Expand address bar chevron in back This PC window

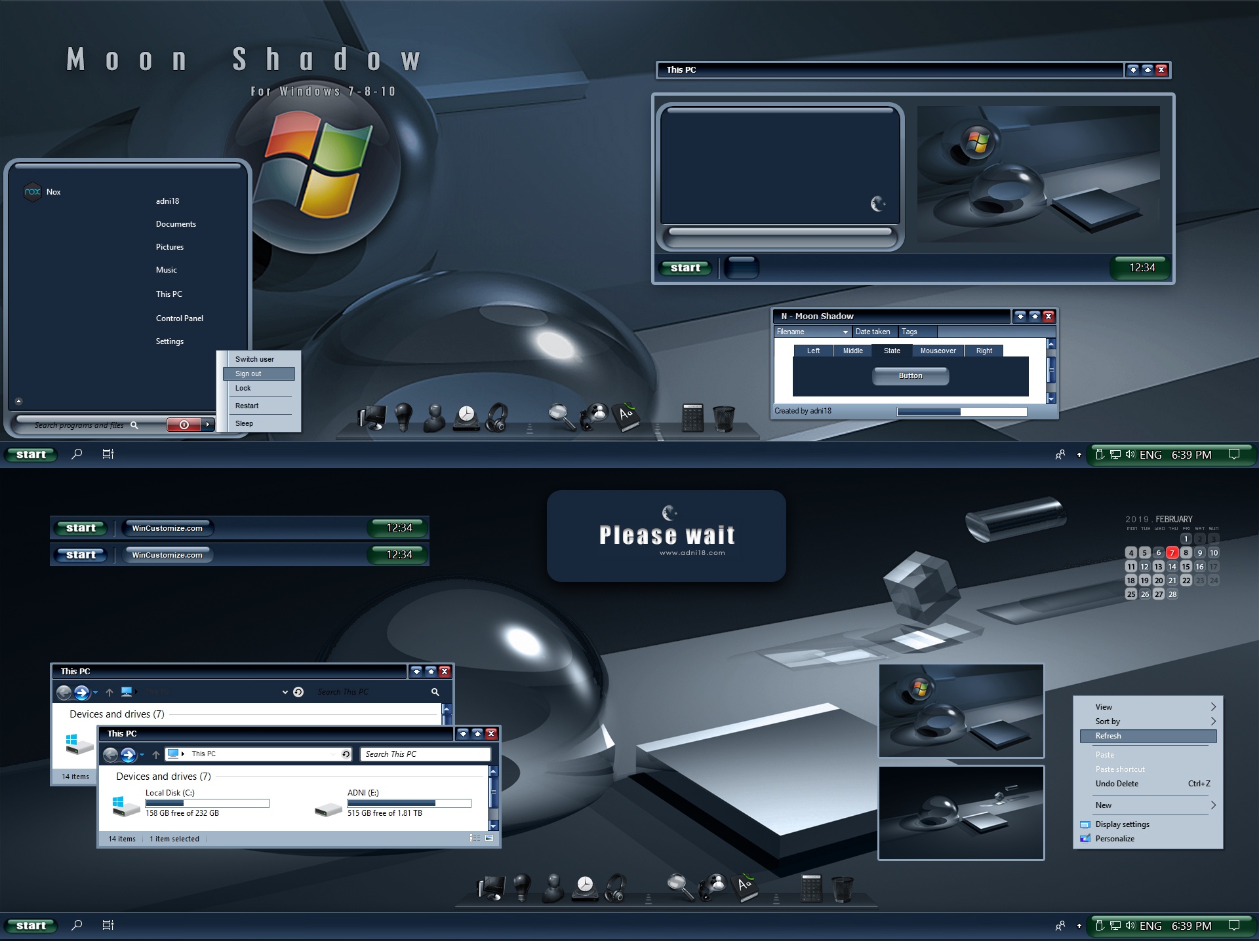point(285,692)
